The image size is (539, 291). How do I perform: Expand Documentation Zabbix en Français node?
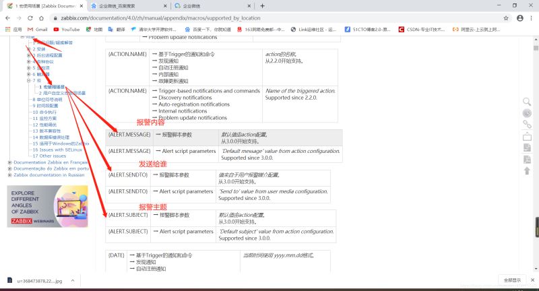[9, 162]
